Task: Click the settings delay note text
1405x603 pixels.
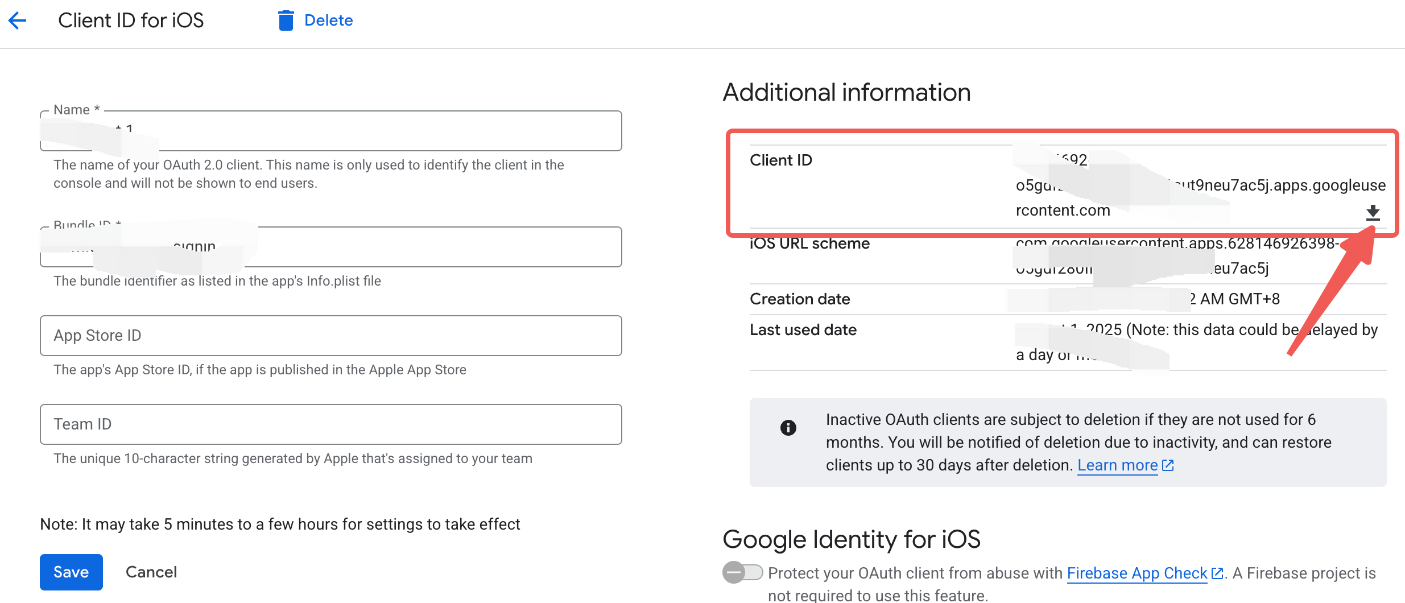Action: click(x=280, y=524)
